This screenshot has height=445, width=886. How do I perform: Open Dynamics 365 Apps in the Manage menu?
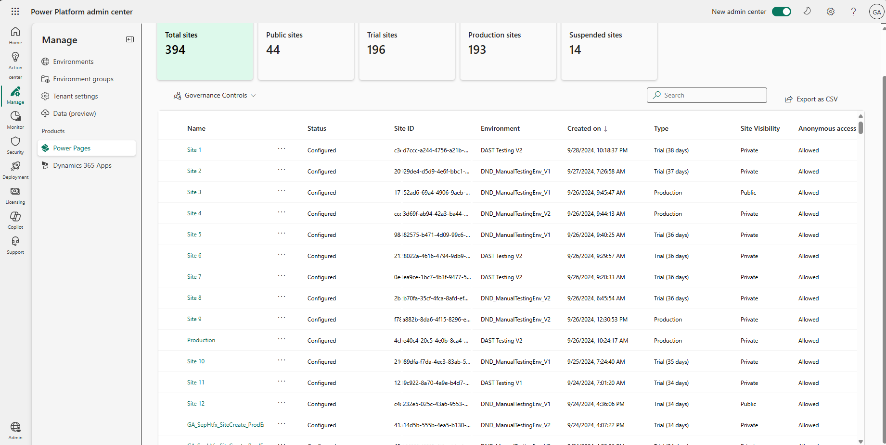(x=82, y=165)
